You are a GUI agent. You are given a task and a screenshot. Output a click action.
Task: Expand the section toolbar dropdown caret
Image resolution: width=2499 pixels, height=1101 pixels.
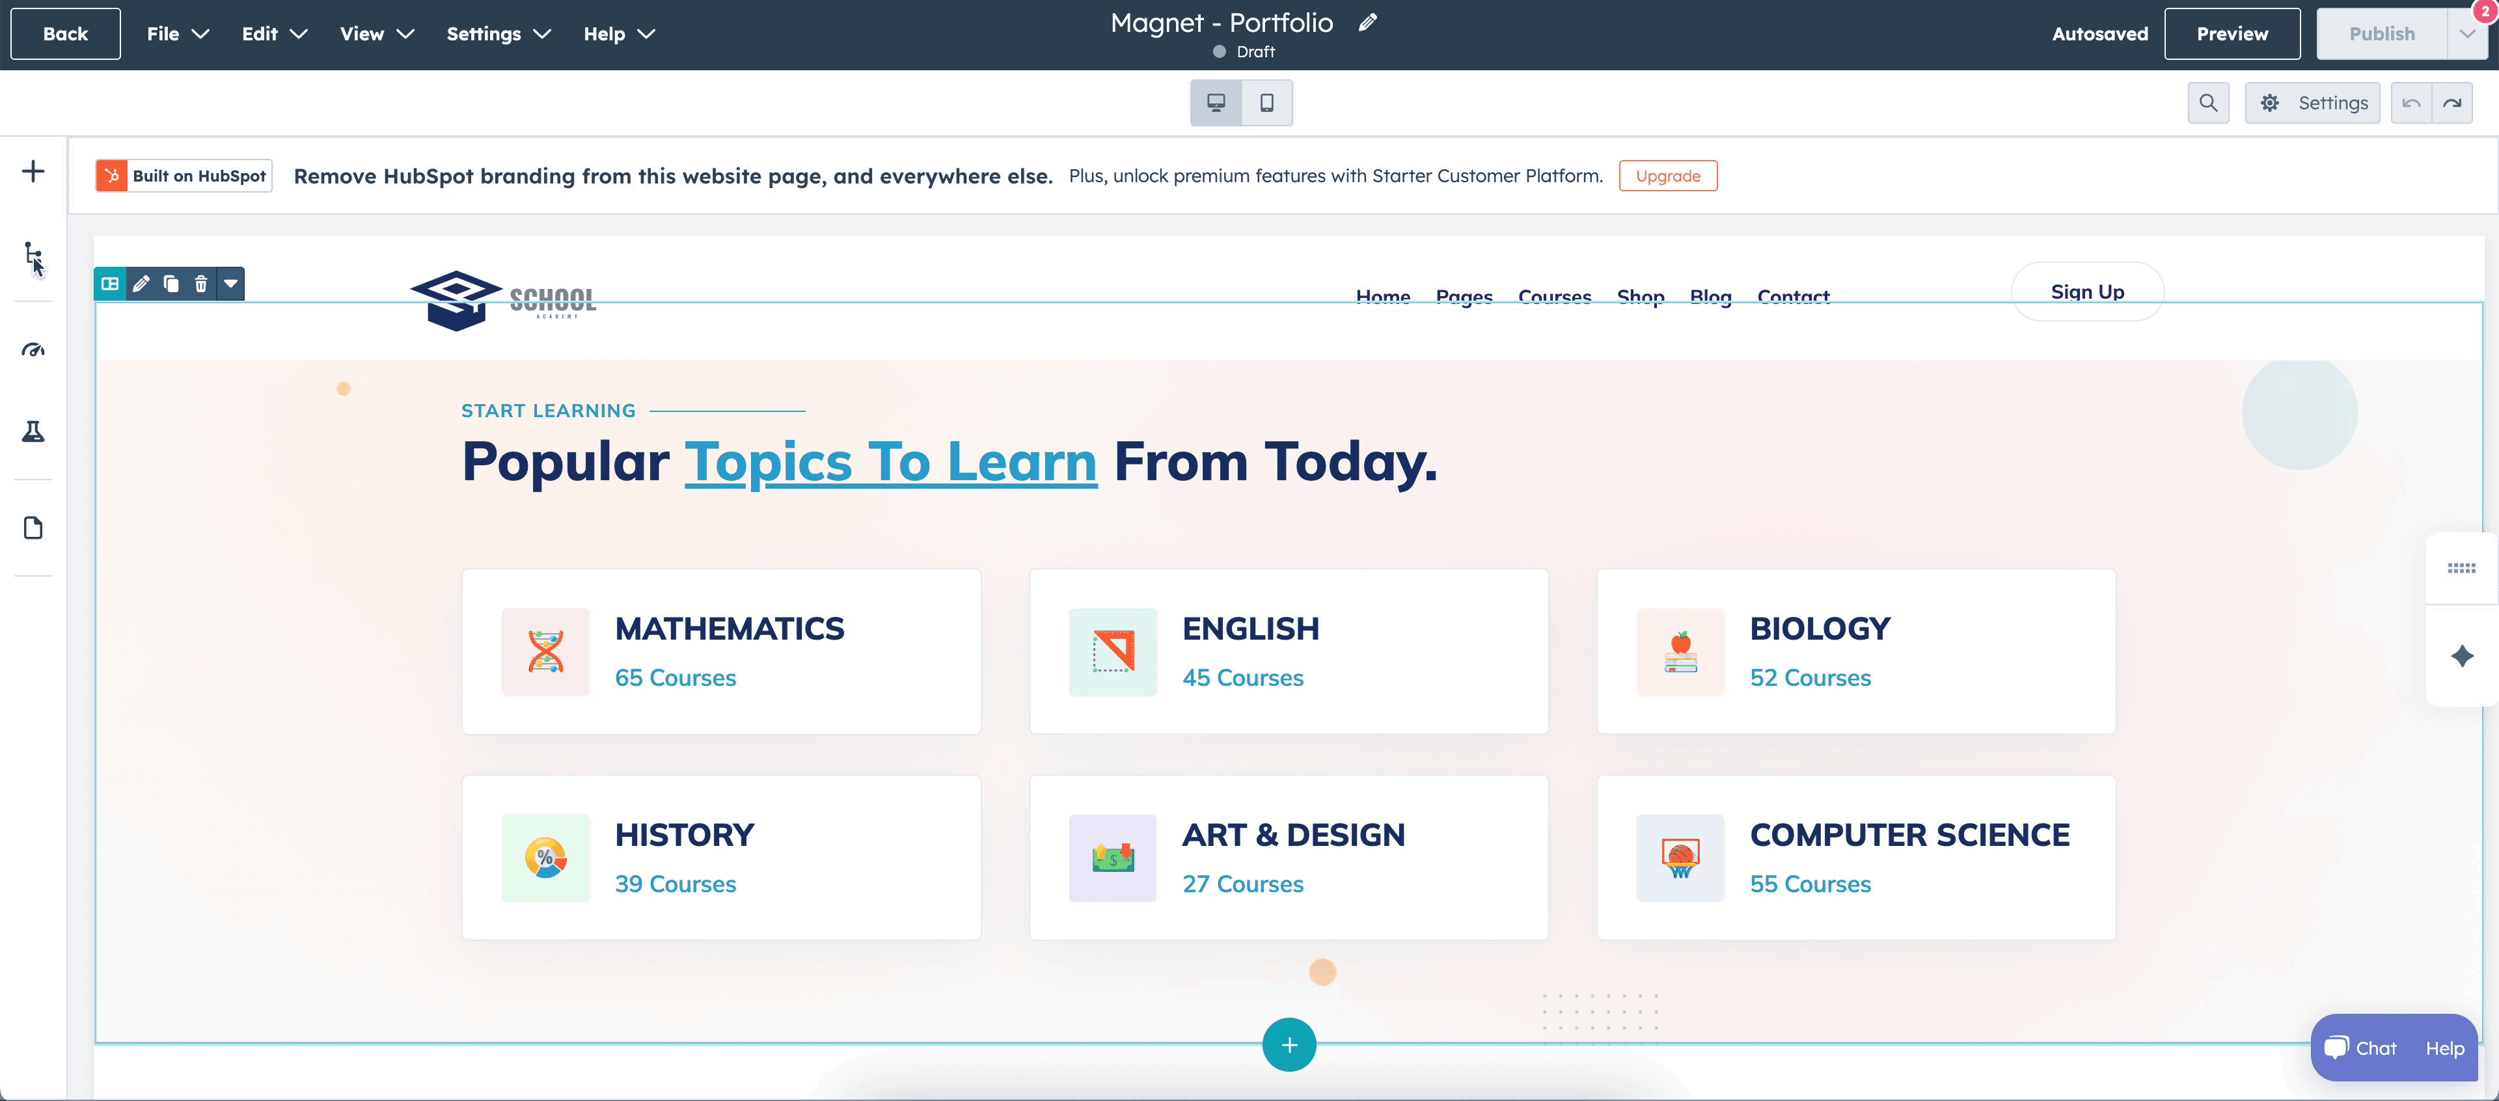231,283
